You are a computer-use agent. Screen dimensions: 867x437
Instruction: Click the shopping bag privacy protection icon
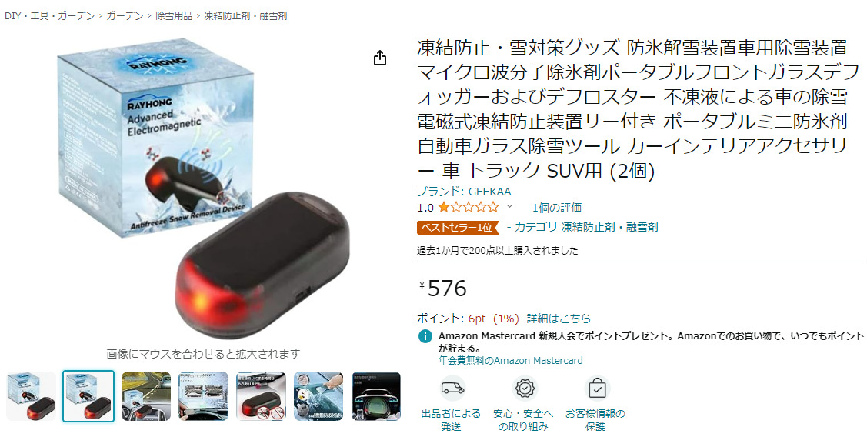[x=596, y=389]
